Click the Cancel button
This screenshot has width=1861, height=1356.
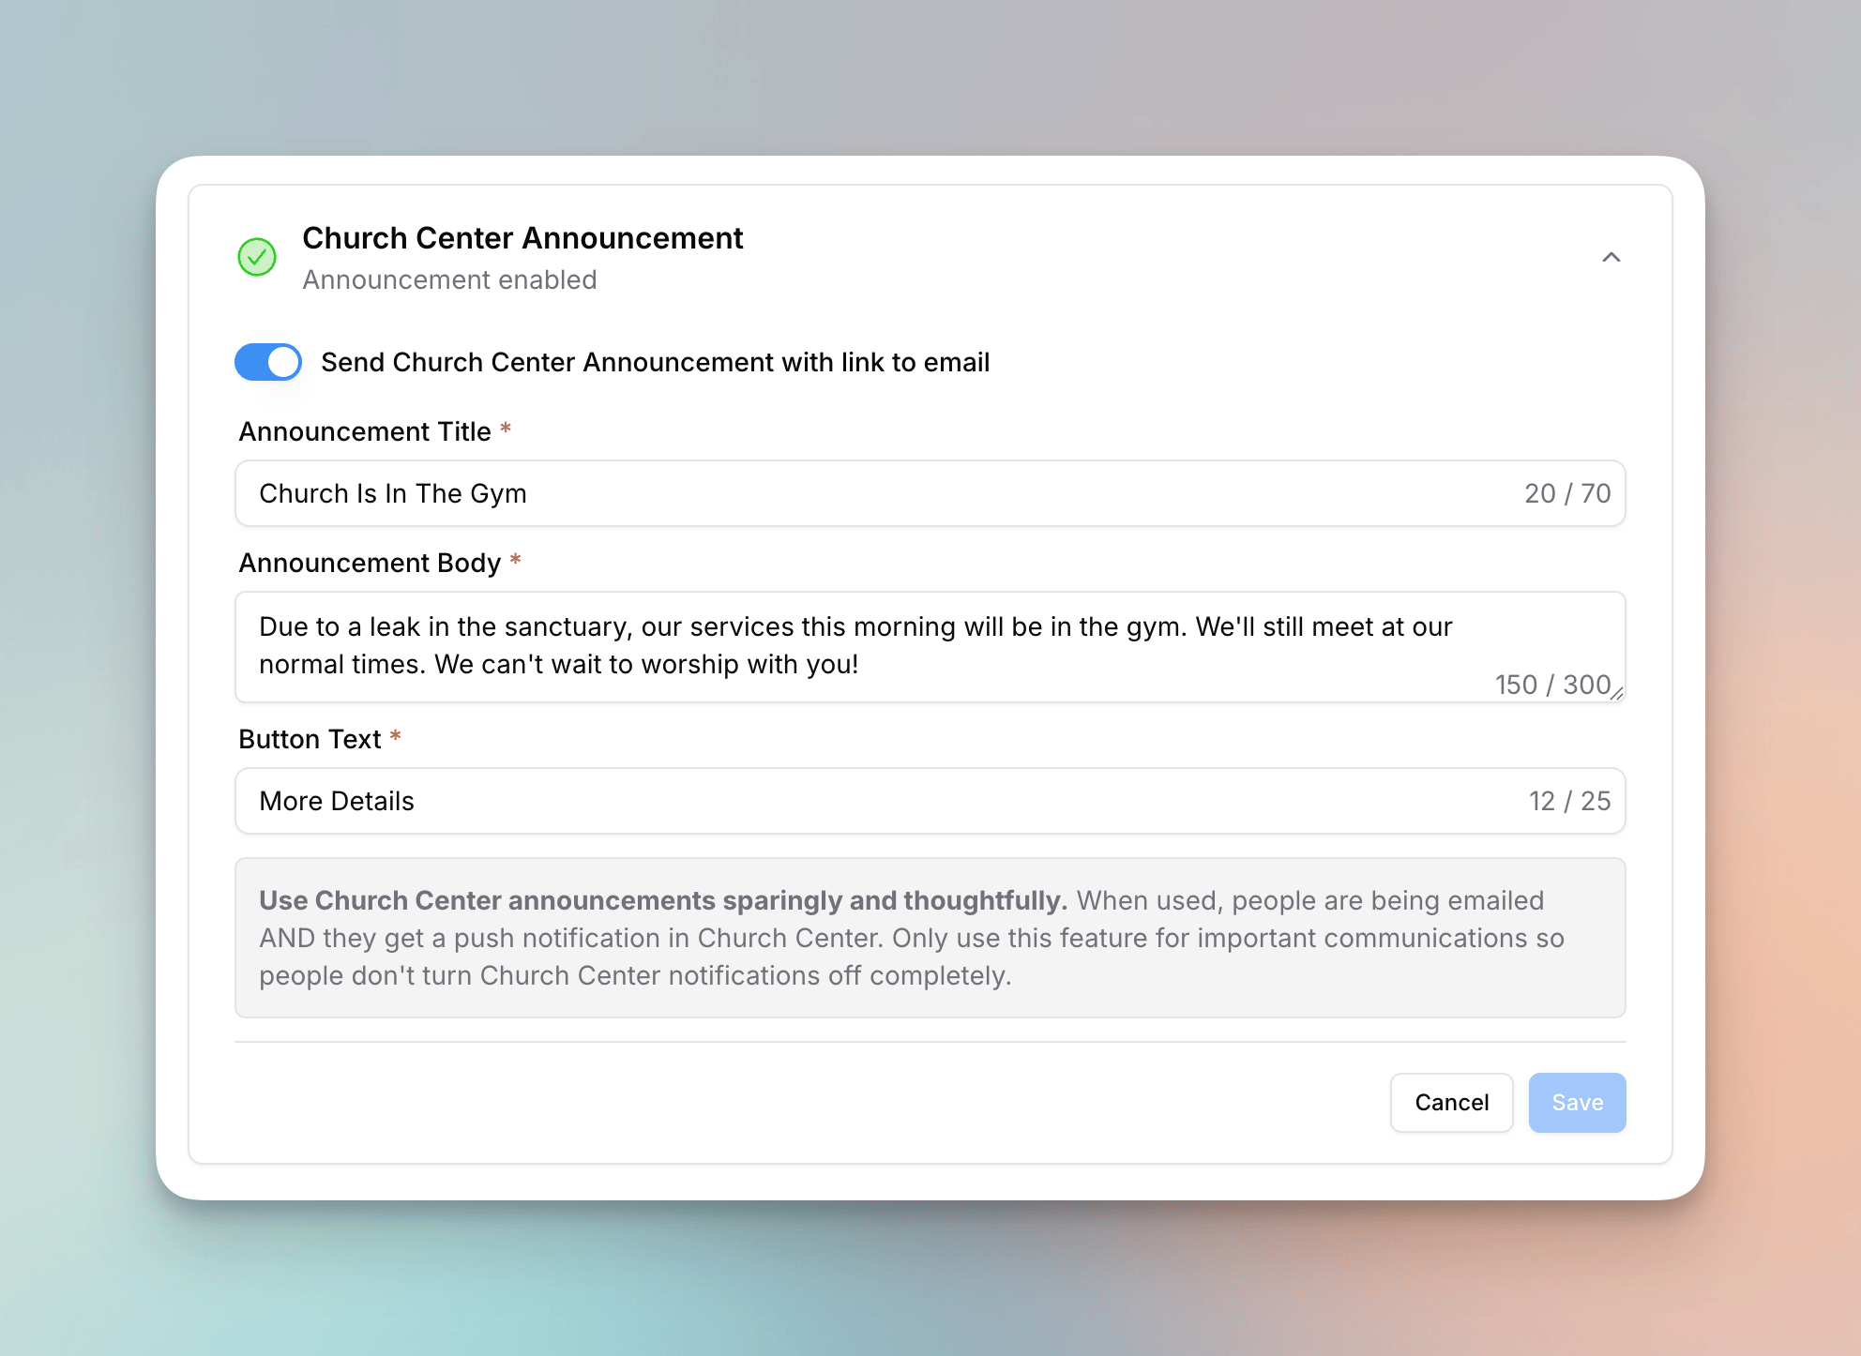1451,1103
